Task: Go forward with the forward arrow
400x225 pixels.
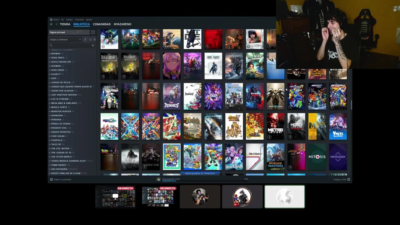Action: tap(56, 24)
